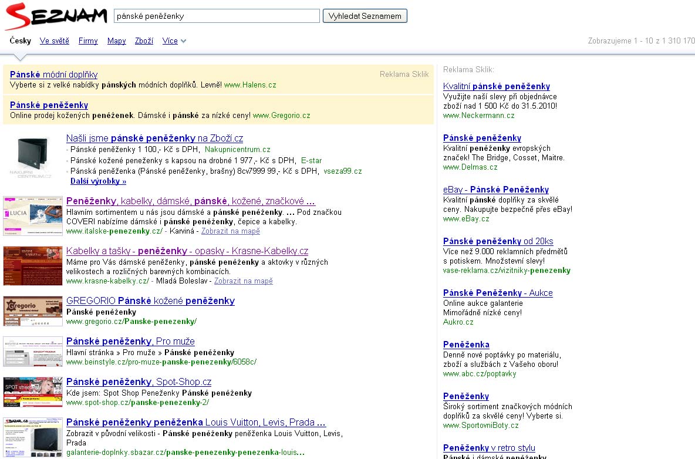
Task: Open Pánské peněženky, Pro muže result
Action: (x=130, y=341)
